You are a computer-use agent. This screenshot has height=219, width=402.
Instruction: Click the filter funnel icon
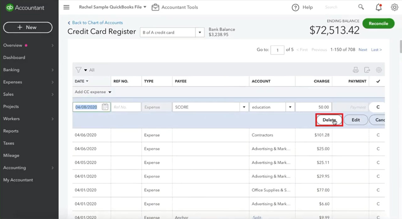click(x=79, y=70)
